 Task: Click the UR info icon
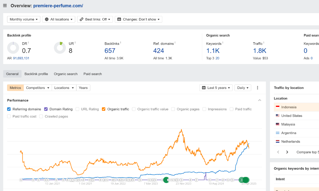[75, 43]
